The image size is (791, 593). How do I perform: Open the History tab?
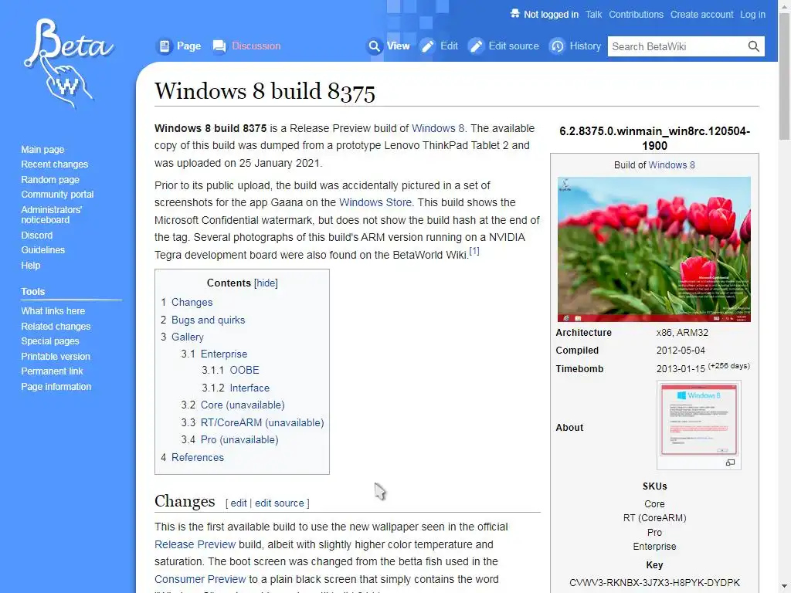pos(586,46)
